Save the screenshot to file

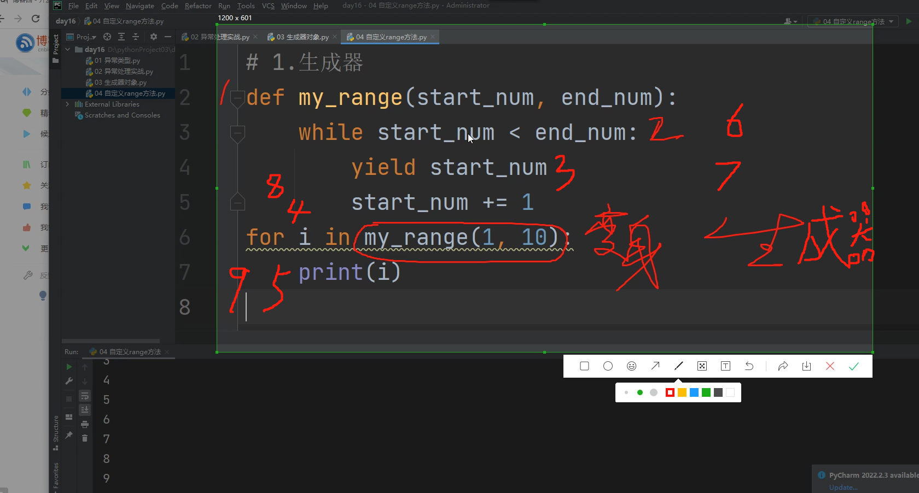[x=806, y=366]
